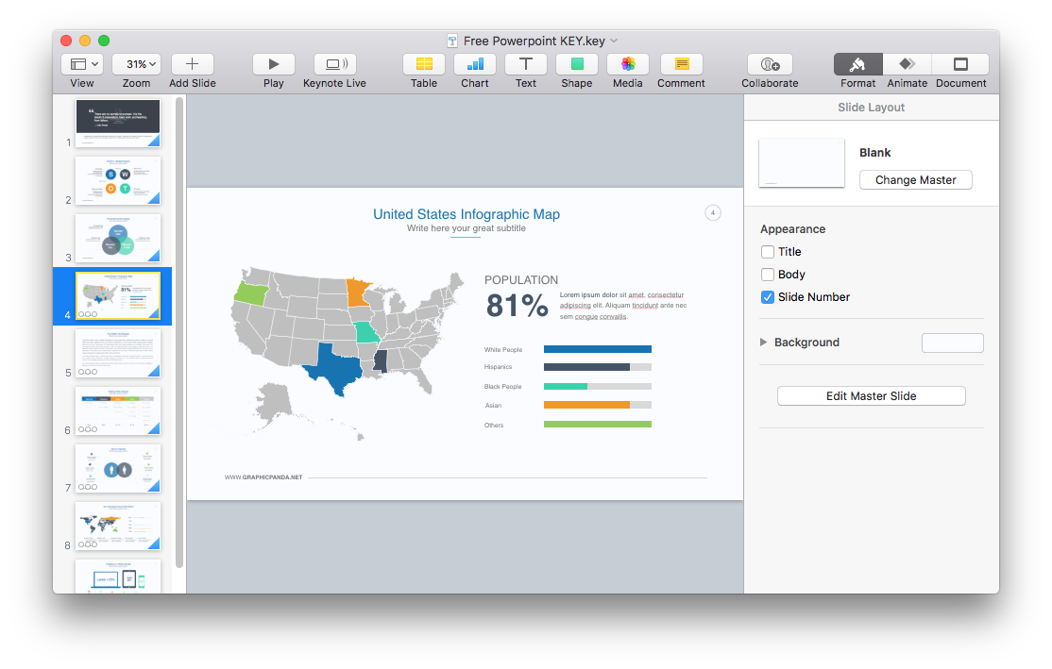
Task: Enable the Body checkbox
Action: (x=768, y=275)
